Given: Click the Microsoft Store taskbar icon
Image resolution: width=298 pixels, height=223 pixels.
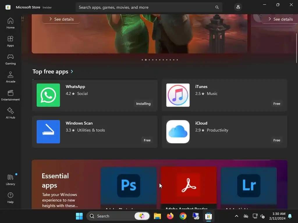Looking at the screenshot, I should click(x=208, y=216).
